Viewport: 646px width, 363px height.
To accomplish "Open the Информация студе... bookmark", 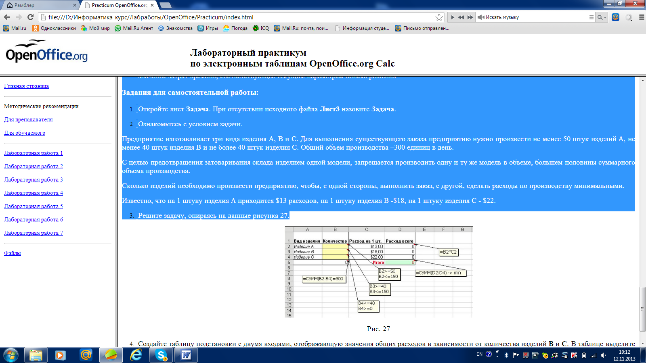I will coord(362,28).
